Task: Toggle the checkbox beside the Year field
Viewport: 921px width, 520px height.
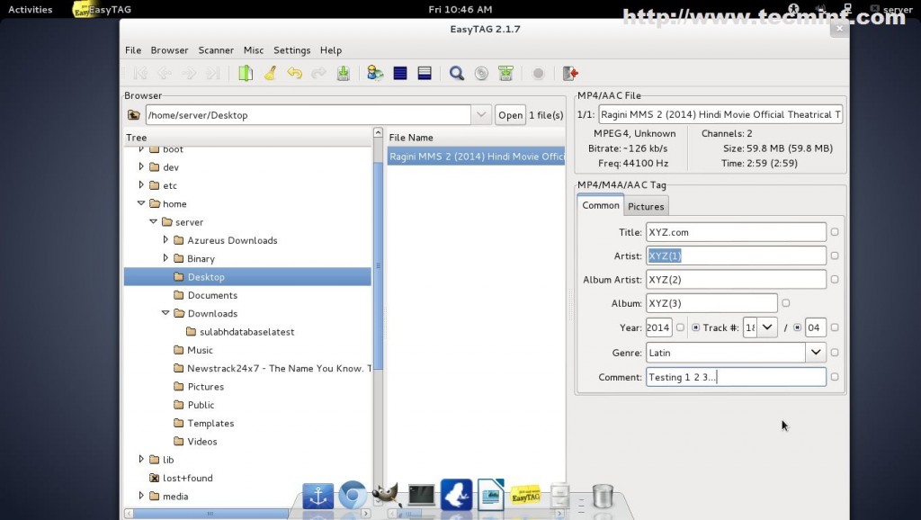Action: [680, 327]
